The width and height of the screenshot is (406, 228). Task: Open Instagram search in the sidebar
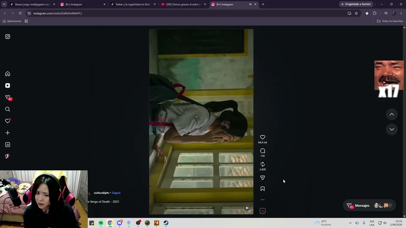pyautogui.click(x=8, y=109)
